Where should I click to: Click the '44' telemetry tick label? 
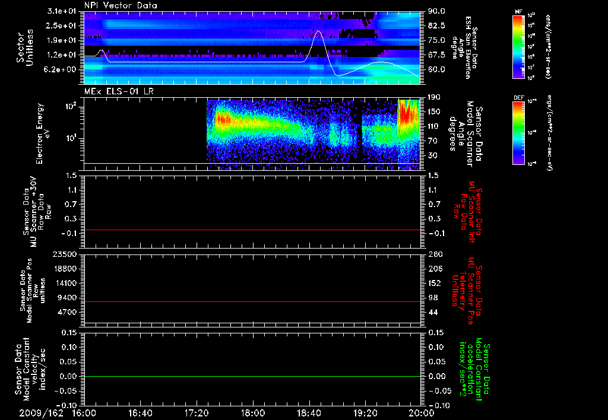(434, 312)
